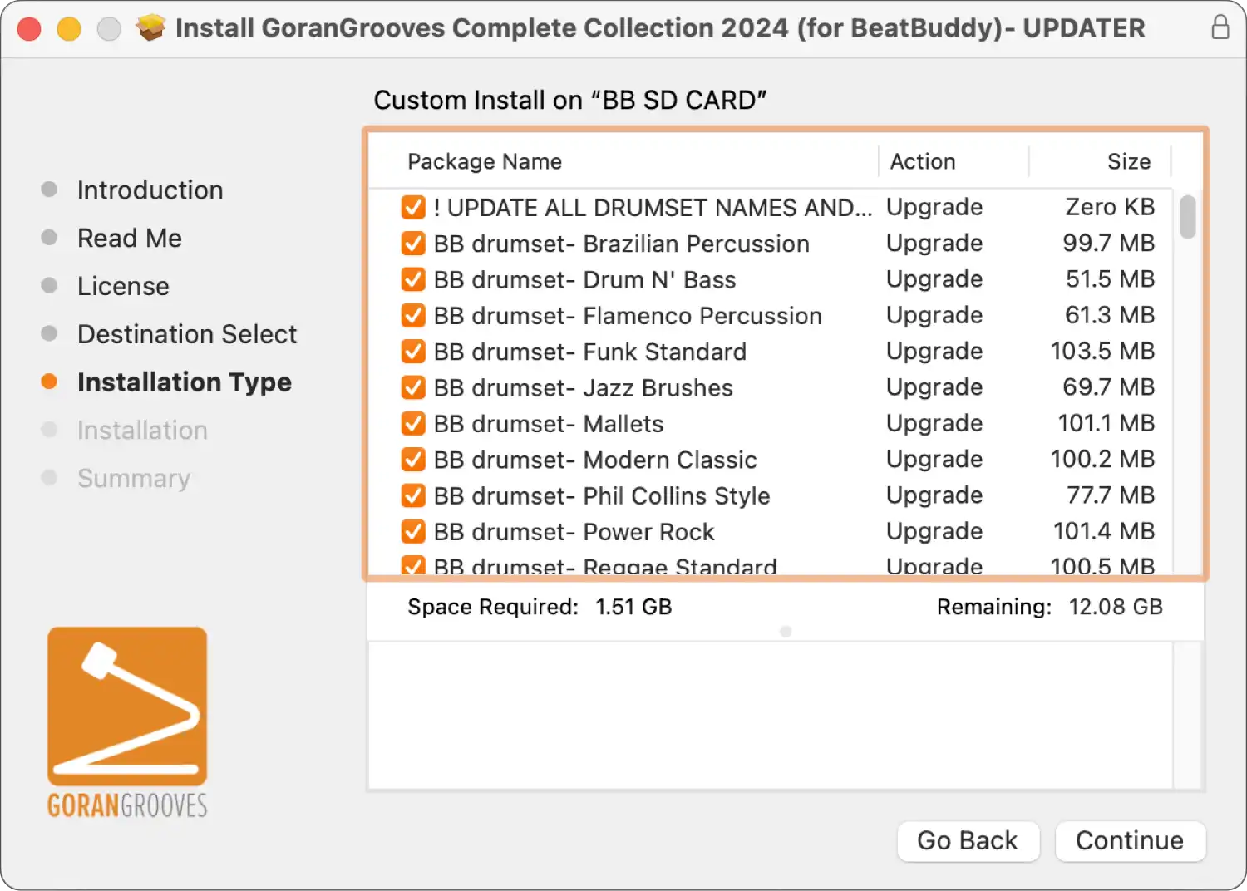Toggle the Mallets drumset checkbox
Viewport: 1247px width, 891px height.
click(413, 424)
